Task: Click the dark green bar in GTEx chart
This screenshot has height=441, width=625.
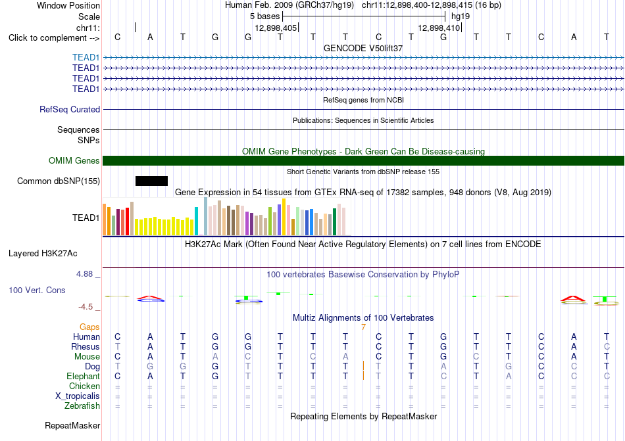Action: (x=335, y=222)
